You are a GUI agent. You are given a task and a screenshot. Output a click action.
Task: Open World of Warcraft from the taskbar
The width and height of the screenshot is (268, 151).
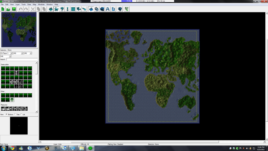tap(47, 148)
